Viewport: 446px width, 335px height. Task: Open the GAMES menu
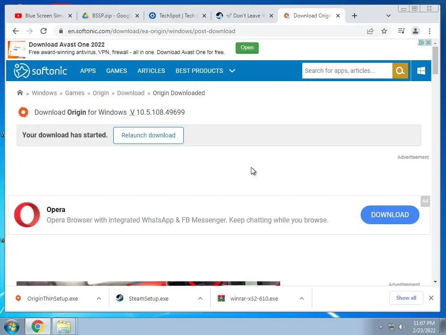(117, 71)
